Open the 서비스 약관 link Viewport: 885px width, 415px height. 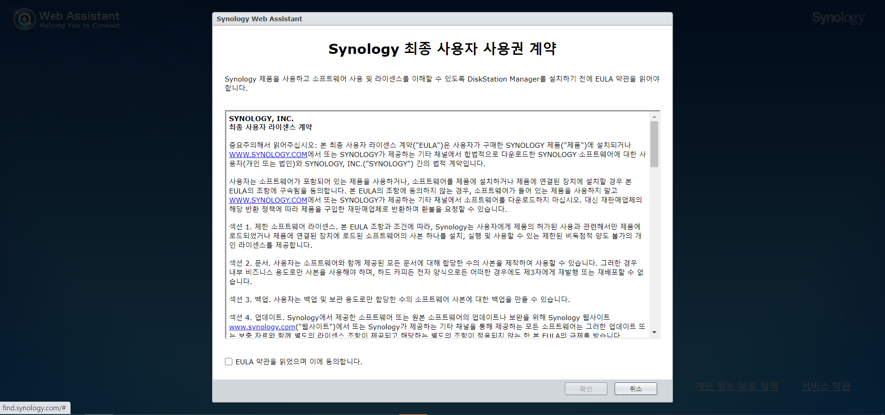point(826,386)
